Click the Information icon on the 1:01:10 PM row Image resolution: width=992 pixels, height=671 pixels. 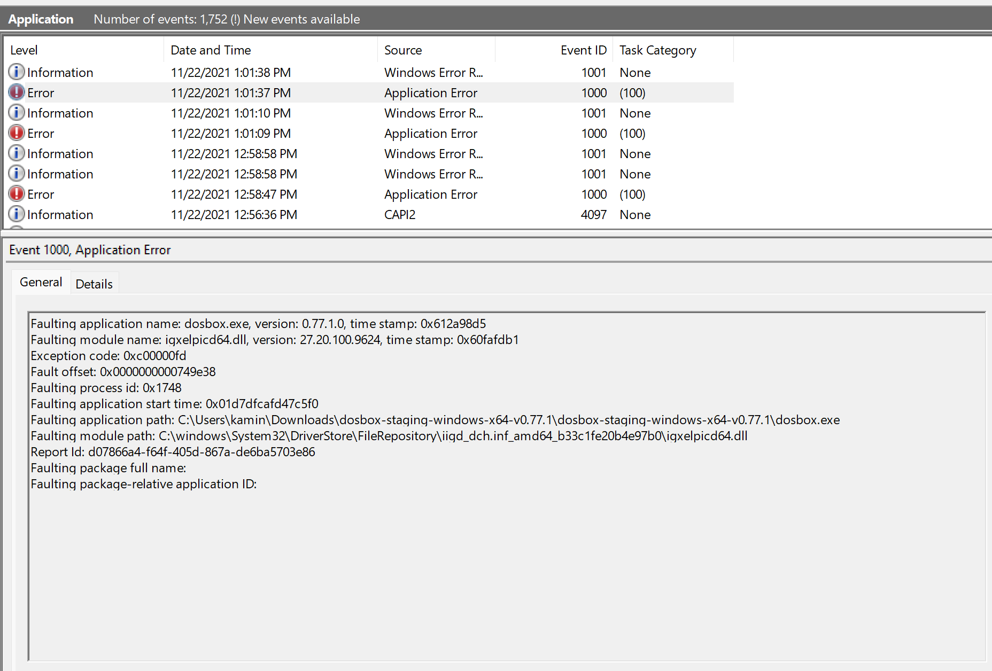[17, 113]
